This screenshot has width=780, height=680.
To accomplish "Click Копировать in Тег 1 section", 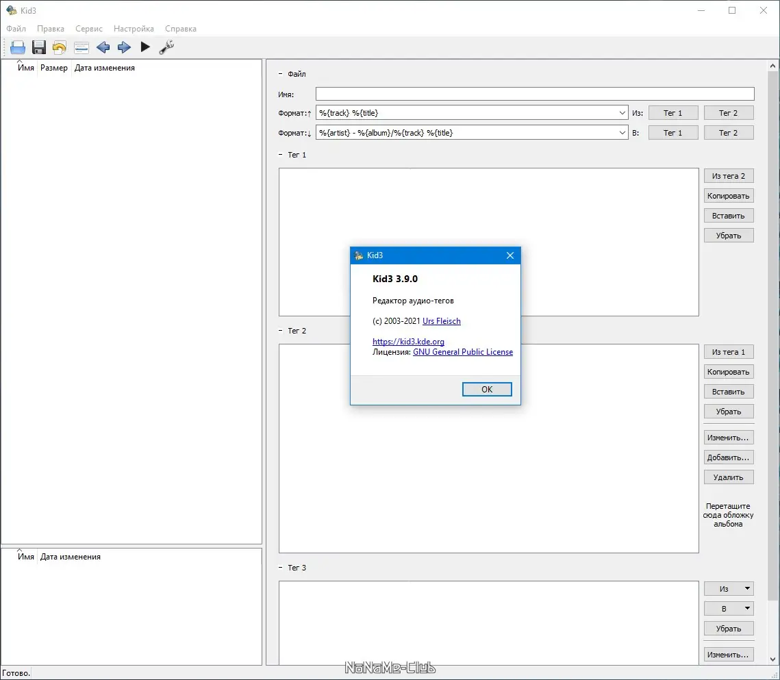I will pos(729,196).
